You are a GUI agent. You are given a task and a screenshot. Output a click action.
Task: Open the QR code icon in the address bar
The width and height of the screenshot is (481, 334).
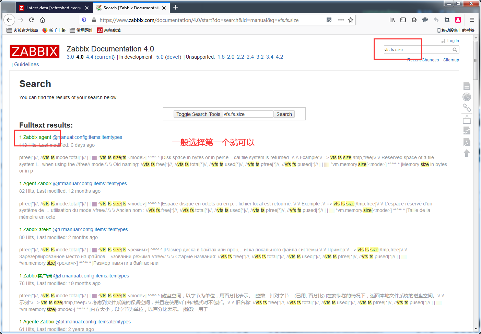[329, 20]
